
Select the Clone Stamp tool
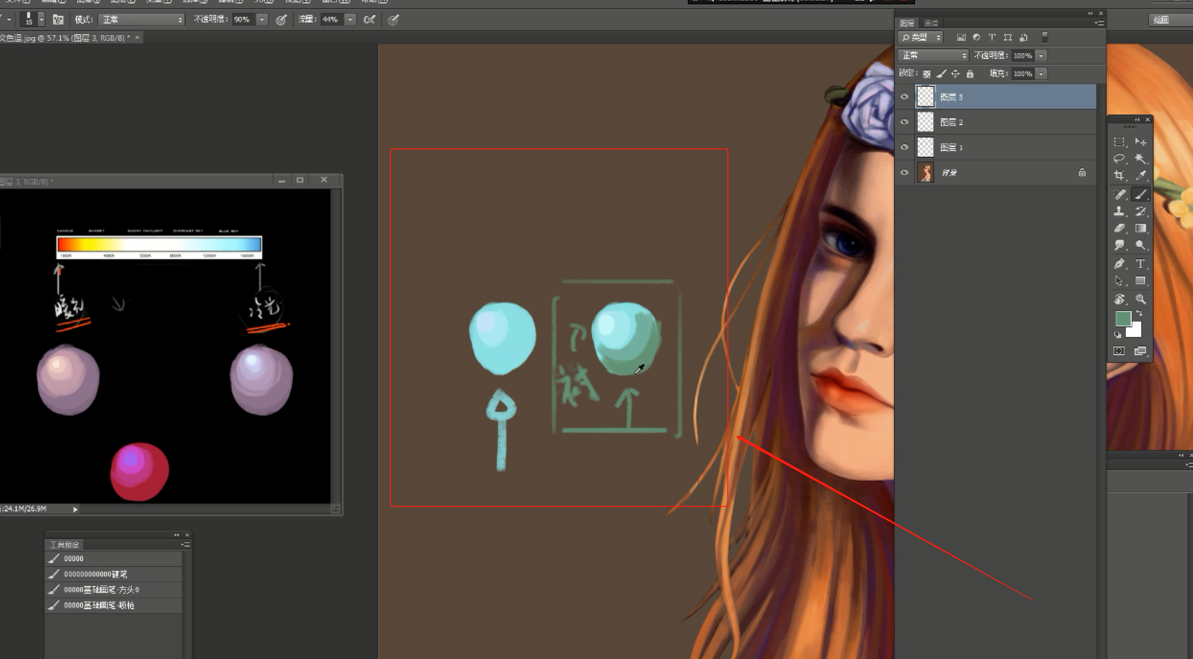coord(1119,211)
